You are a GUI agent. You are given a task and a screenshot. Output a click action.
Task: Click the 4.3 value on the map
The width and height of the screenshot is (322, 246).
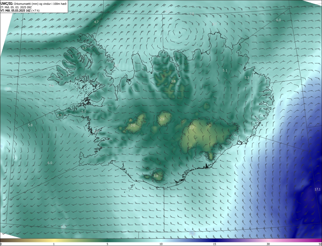point(60,115)
